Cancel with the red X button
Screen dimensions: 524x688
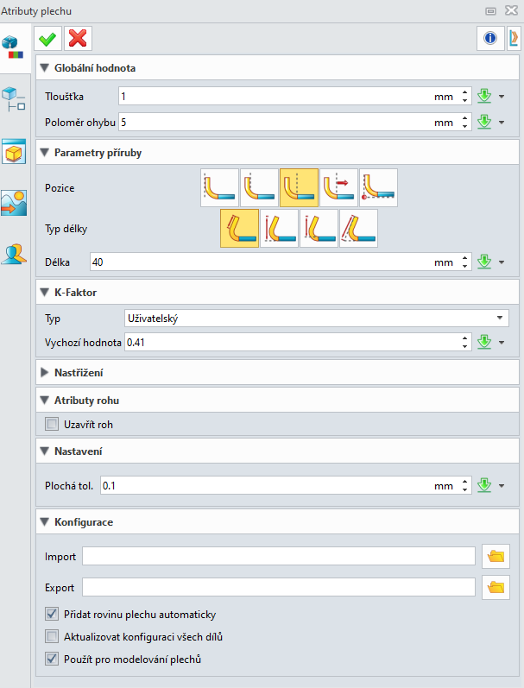point(78,39)
